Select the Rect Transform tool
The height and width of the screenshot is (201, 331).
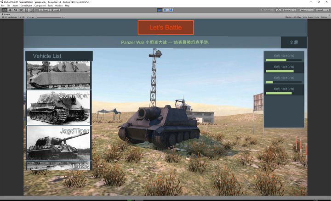pyautogui.click(x=26, y=10)
